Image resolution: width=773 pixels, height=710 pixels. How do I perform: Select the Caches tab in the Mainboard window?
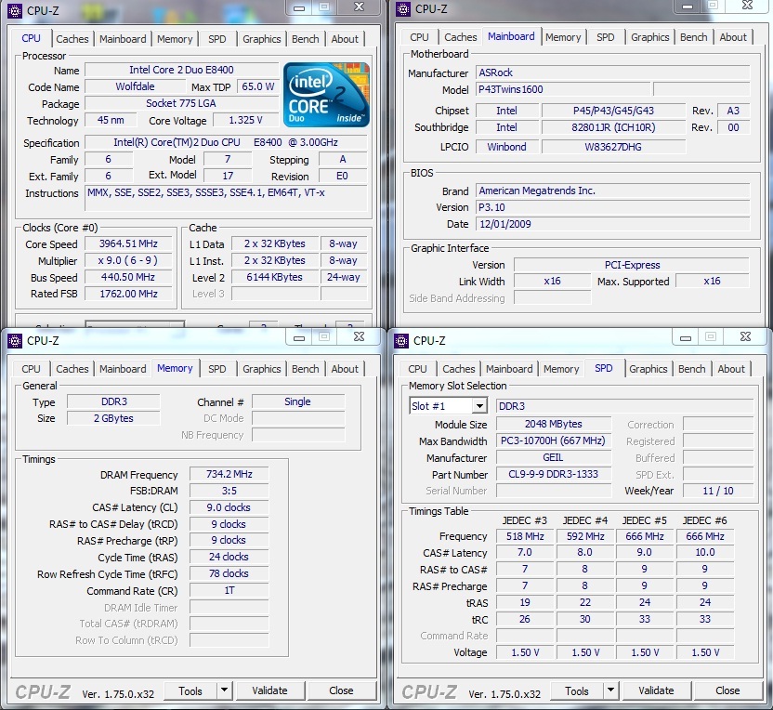pos(461,37)
